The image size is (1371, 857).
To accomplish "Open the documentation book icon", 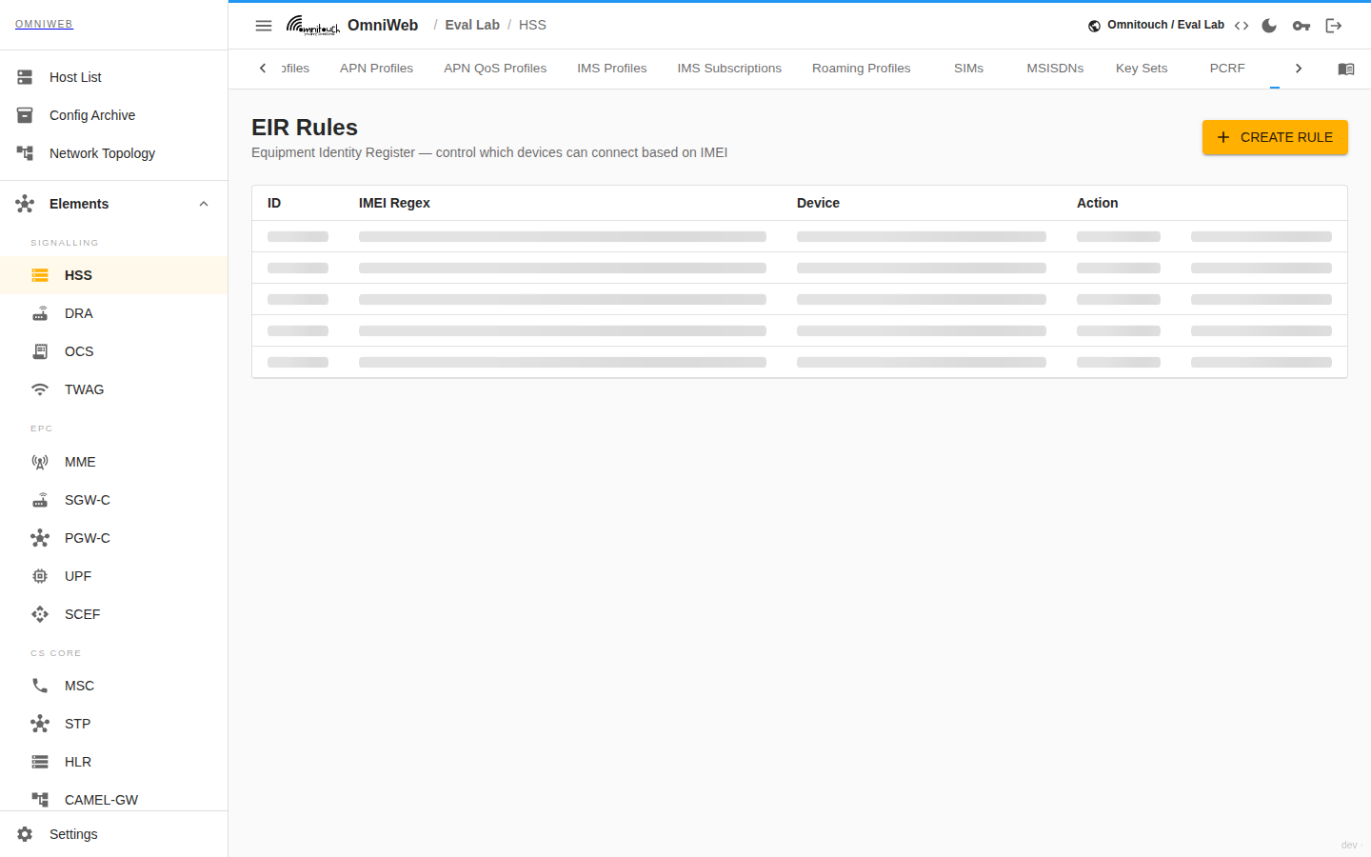I will tap(1346, 69).
